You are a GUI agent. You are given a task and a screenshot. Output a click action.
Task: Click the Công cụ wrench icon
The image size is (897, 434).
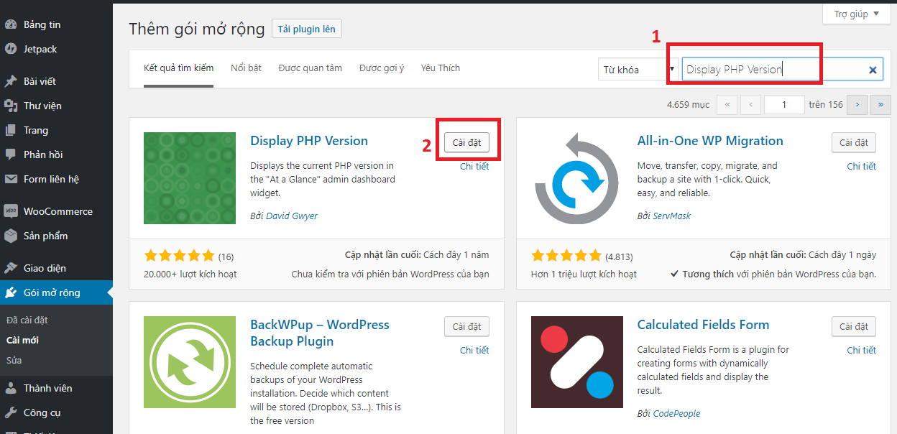coord(11,412)
